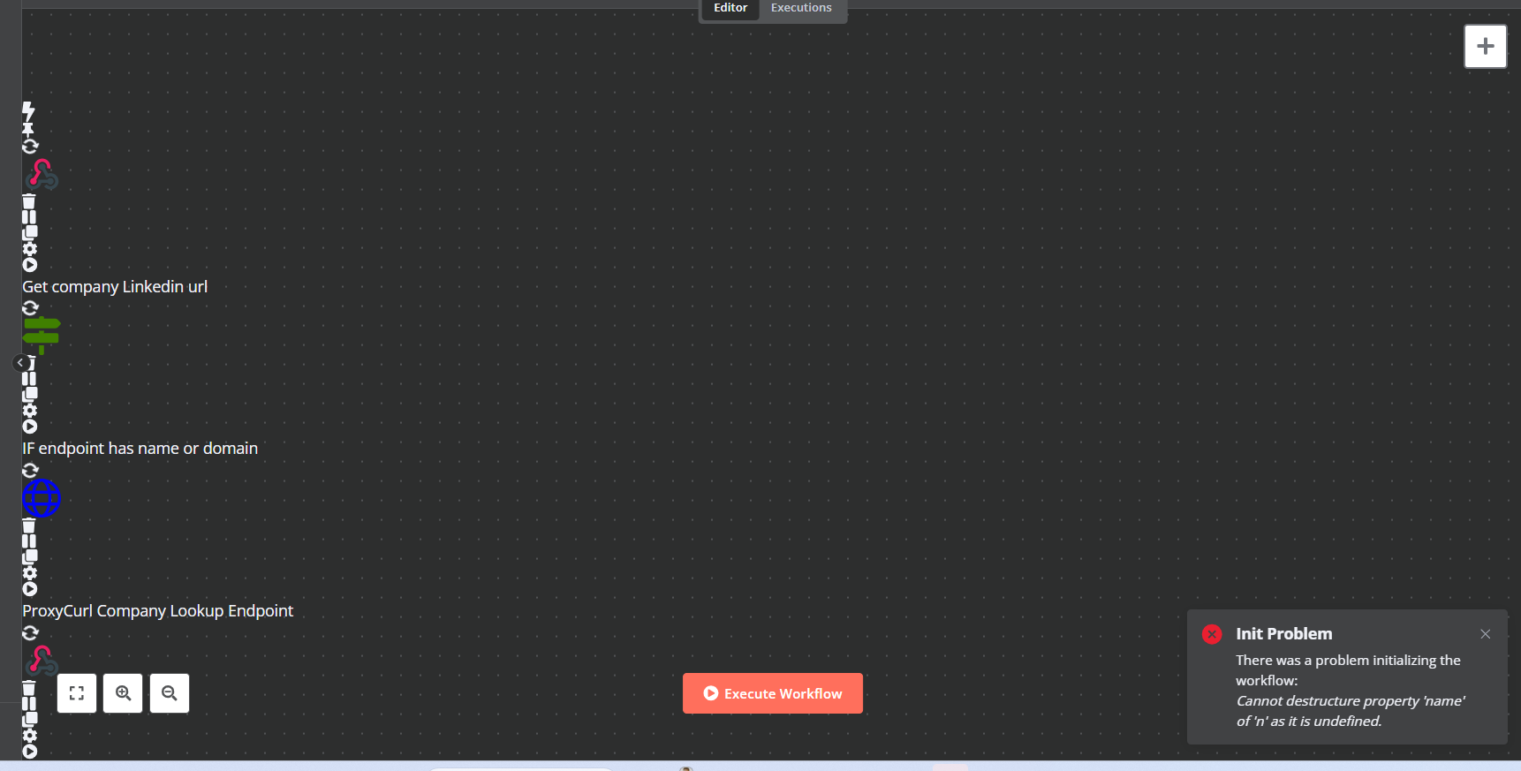Run the webhook node above the Linkedin url label

(x=30, y=265)
